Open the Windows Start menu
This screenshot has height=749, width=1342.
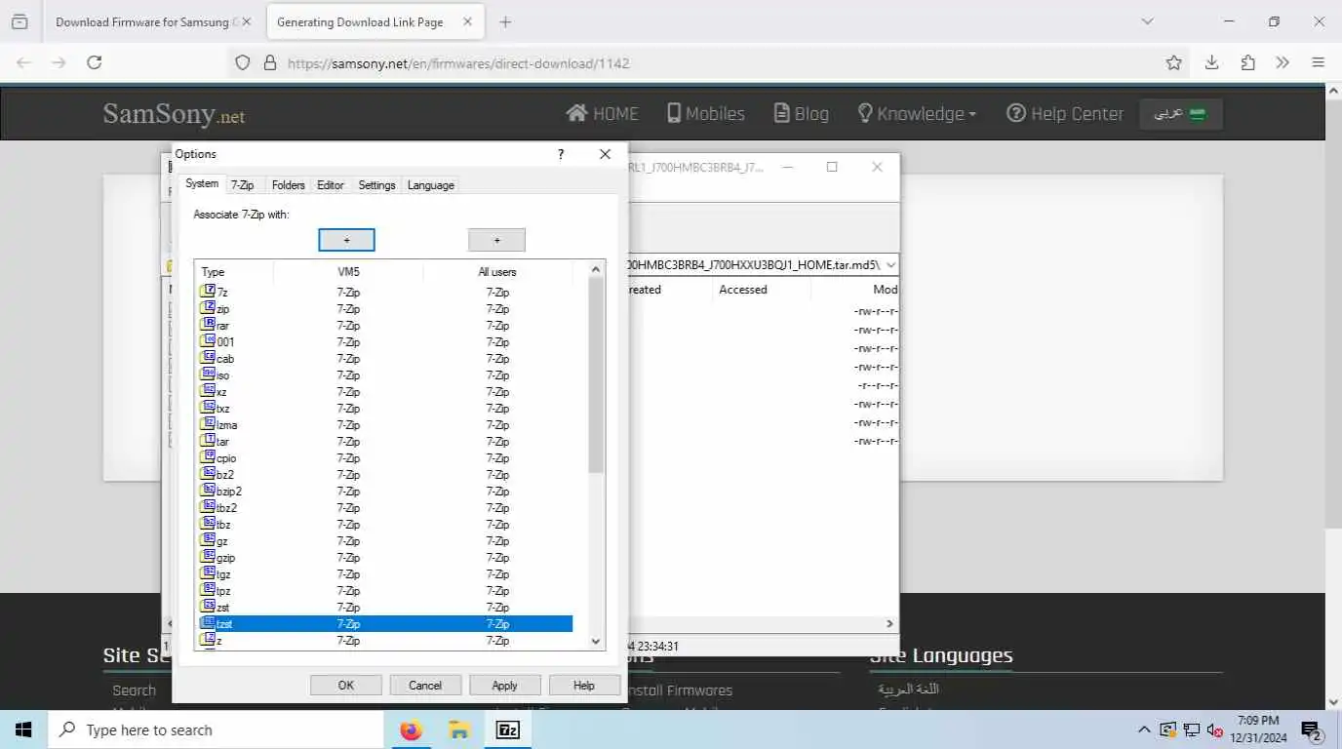23,729
